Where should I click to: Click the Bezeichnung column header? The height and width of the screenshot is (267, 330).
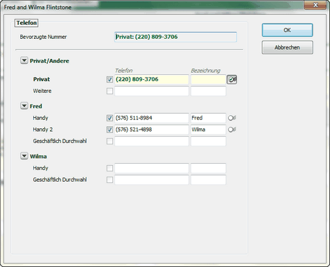point(205,71)
